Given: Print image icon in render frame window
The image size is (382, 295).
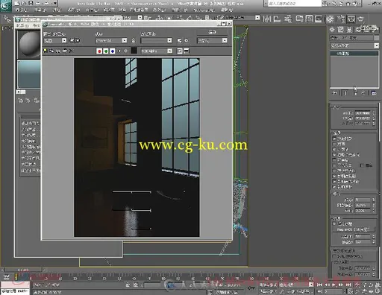Looking at the screenshot, I should click(64, 51).
